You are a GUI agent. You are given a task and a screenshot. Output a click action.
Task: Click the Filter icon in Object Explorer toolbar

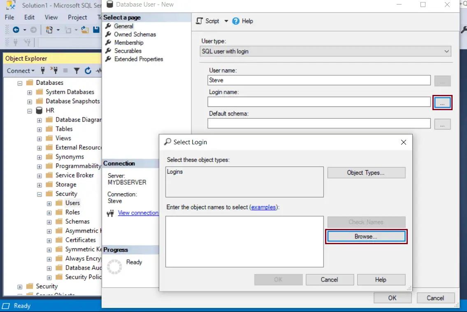(x=77, y=71)
